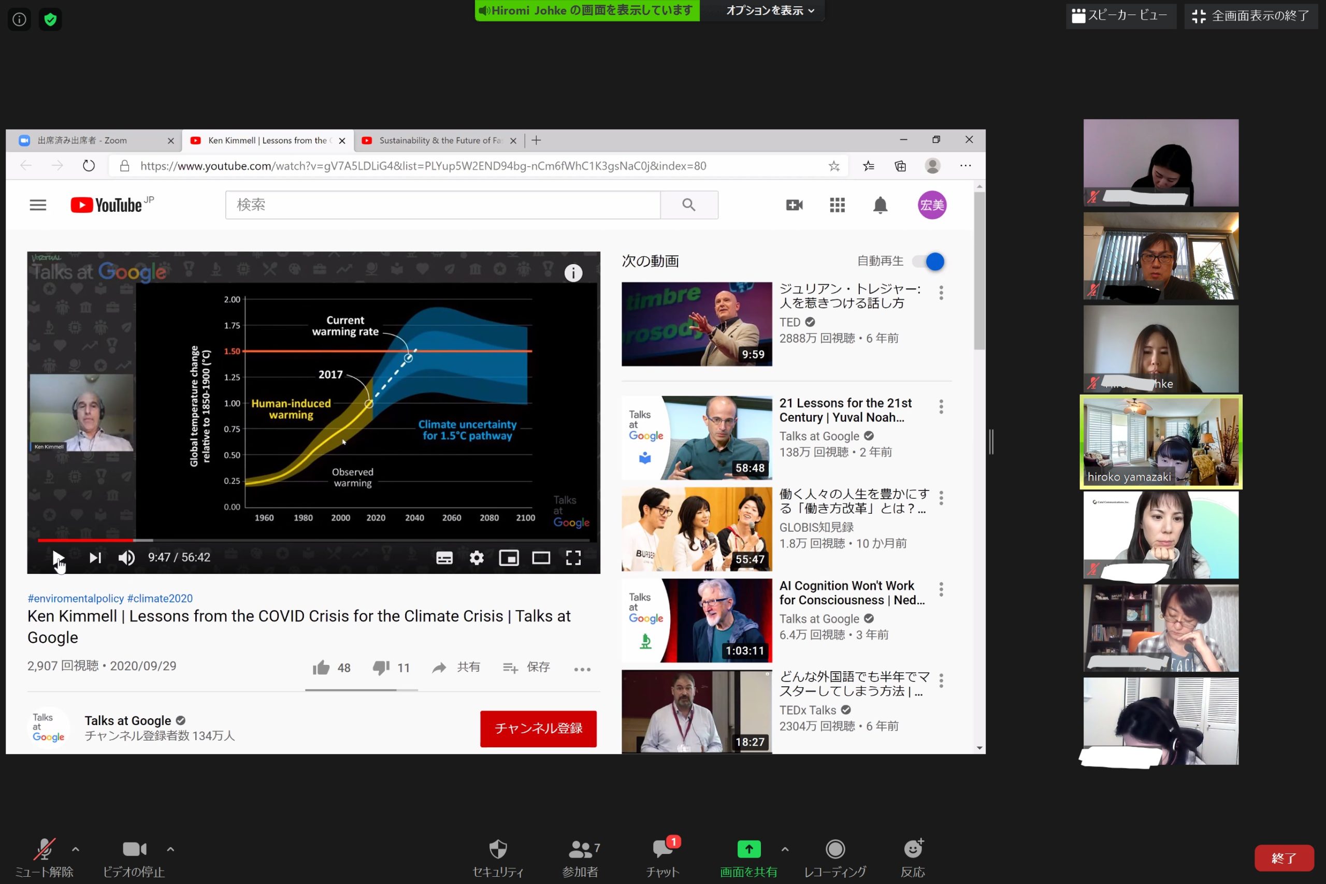Viewport: 1326px width, 884px height.
Task: Switch to miniplayer mode
Action: tap(509, 558)
